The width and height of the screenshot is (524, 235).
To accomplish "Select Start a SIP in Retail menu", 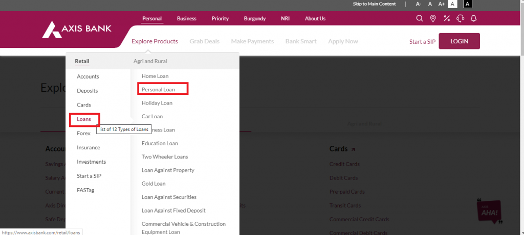I will [x=89, y=176].
